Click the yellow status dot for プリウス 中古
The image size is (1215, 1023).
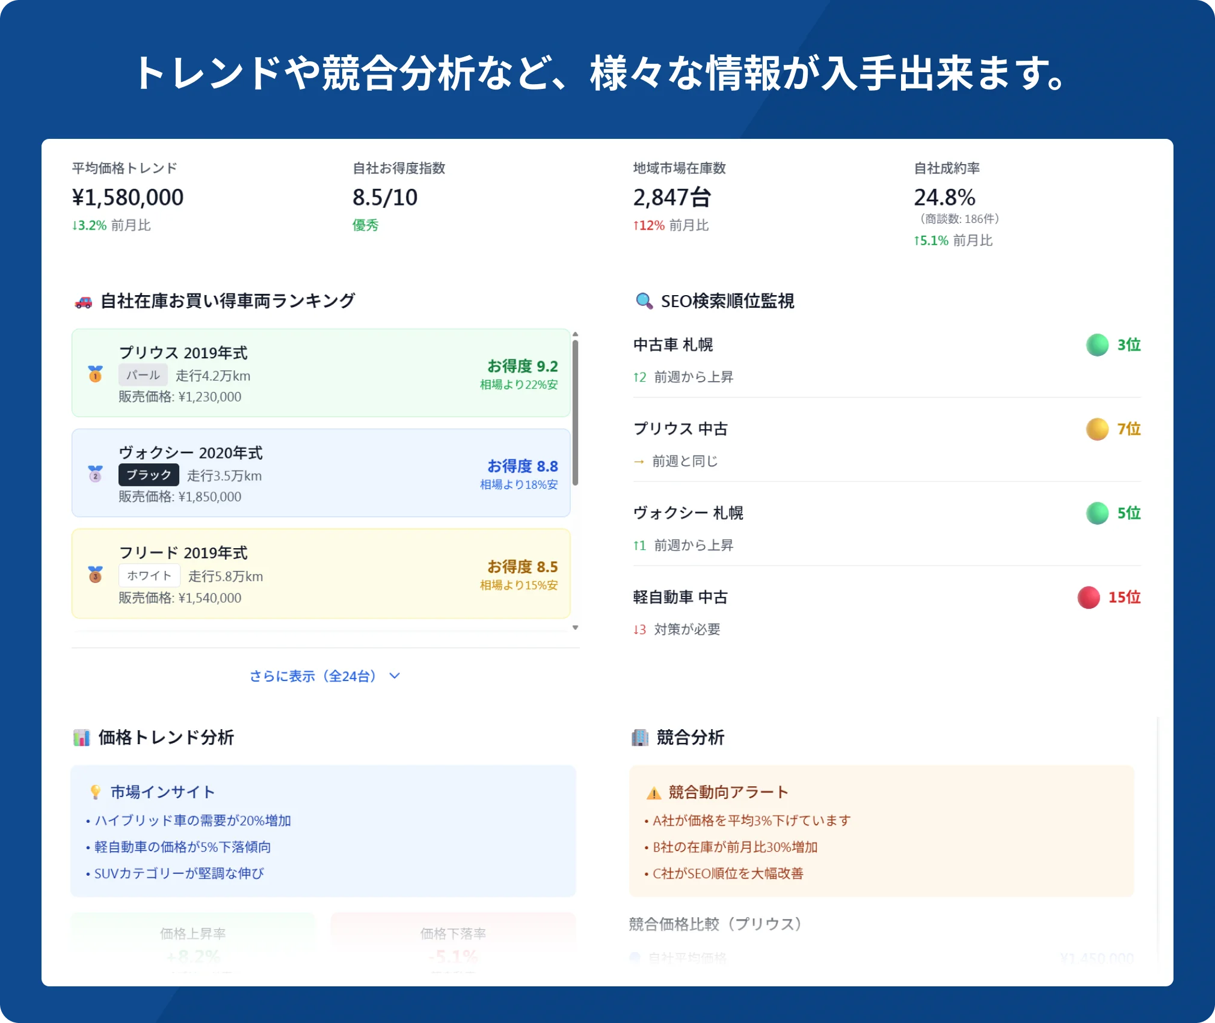pos(1097,429)
